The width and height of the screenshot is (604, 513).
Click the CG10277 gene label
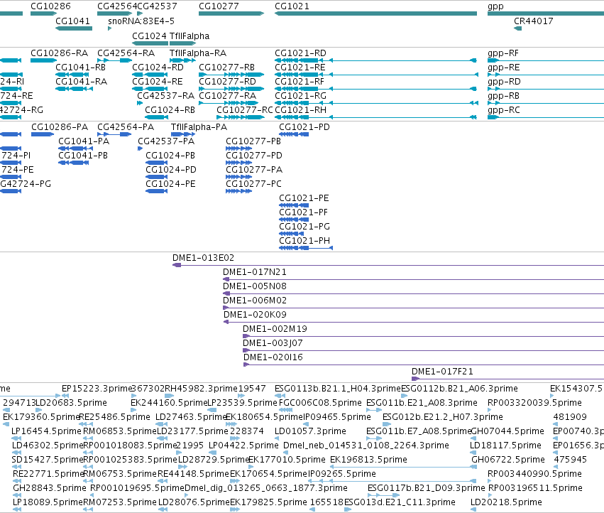(219, 6)
